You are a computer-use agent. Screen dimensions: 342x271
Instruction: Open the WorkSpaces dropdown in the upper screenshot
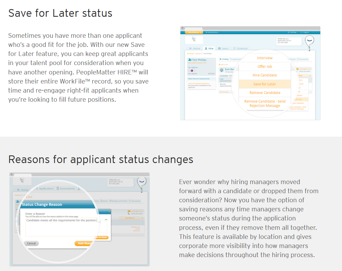click(194, 32)
